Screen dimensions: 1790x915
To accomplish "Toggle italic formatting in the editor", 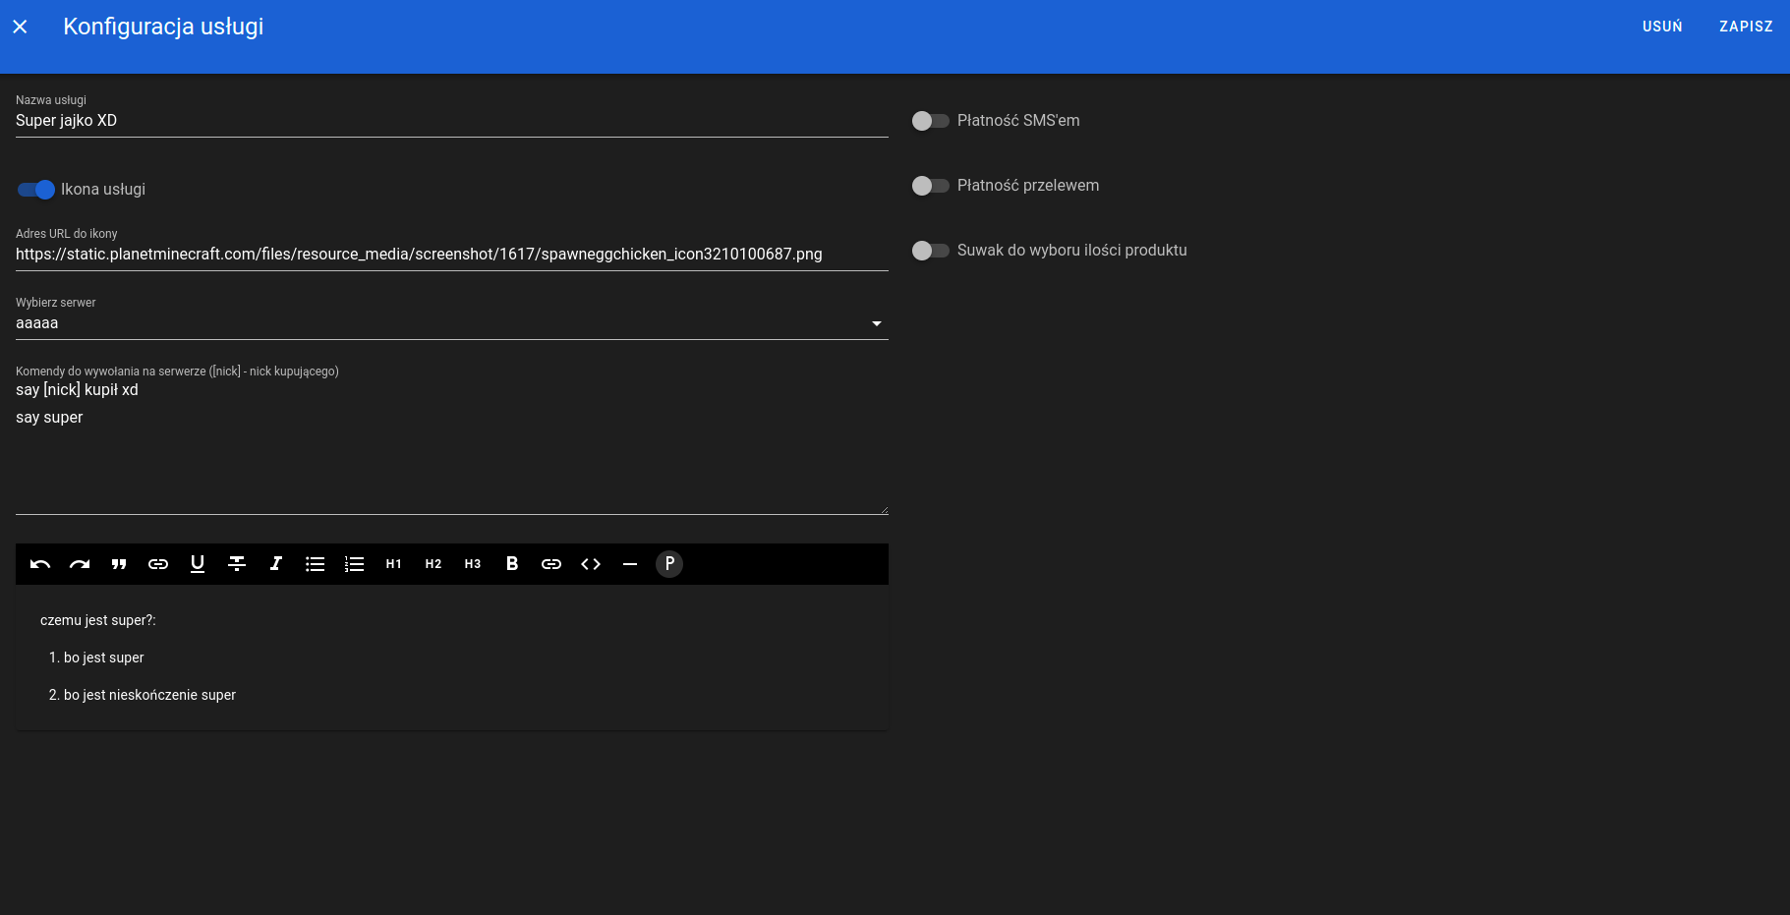I will tap(276, 564).
